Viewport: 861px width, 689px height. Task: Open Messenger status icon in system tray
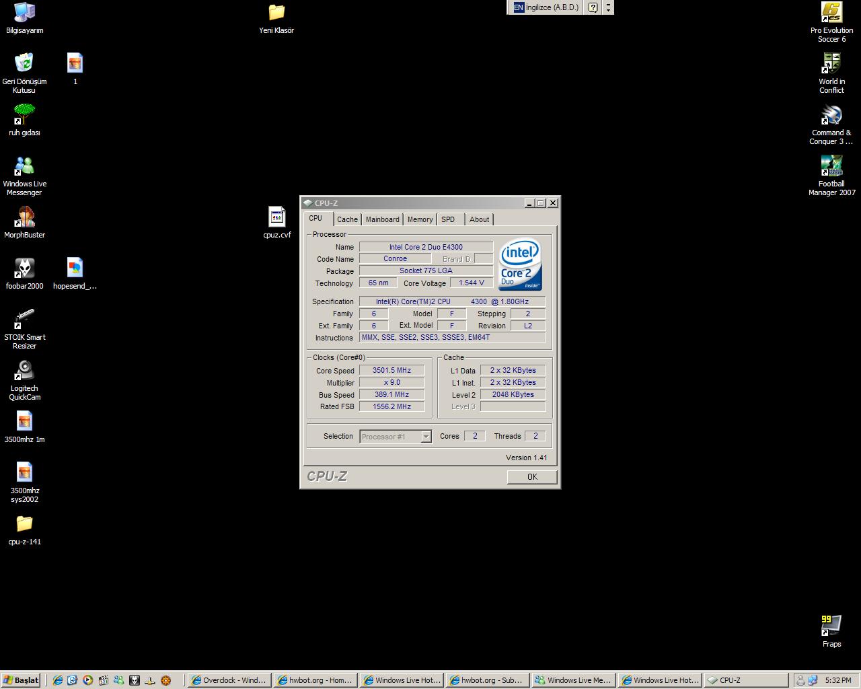tap(800, 680)
